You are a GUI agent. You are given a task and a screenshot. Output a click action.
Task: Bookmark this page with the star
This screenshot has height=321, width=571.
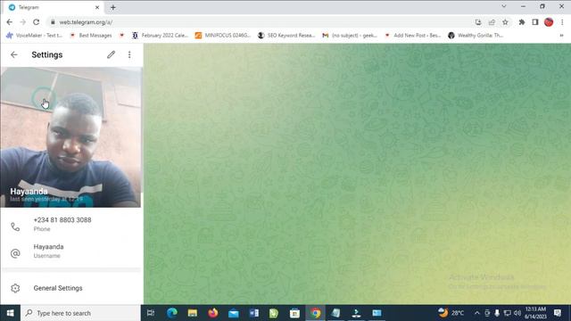coord(505,22)
